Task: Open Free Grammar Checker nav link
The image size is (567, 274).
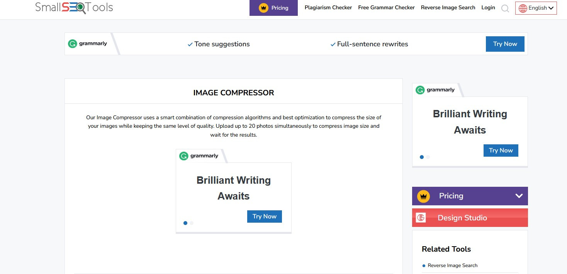Action: [x=386, y=7]
